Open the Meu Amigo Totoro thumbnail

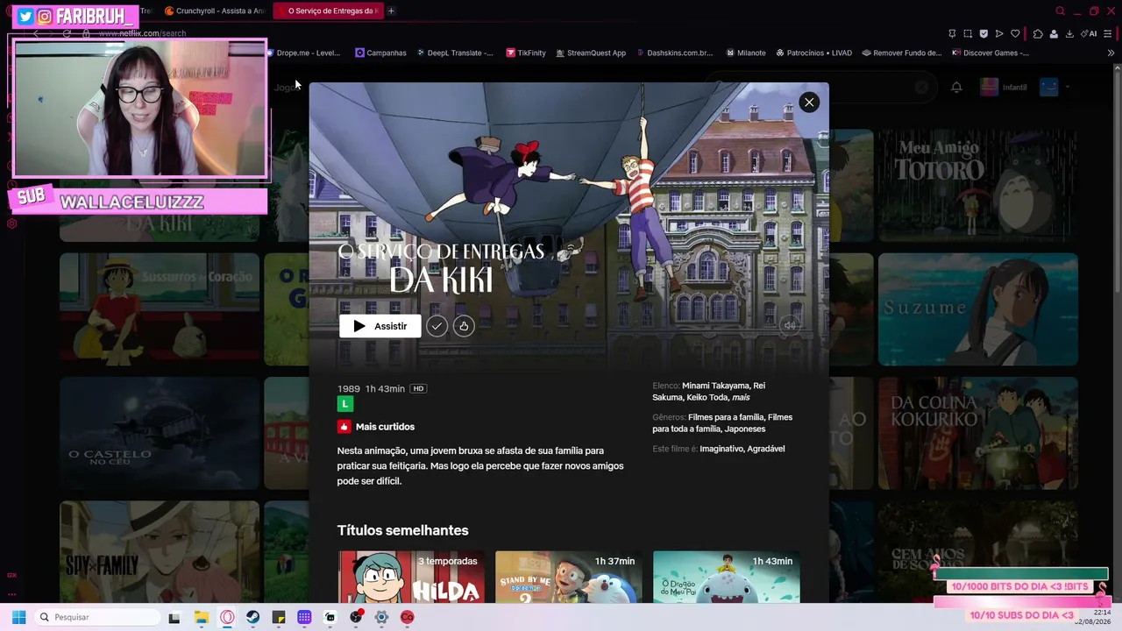978,185
